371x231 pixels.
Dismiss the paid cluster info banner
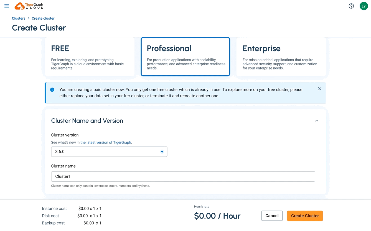coord(320,89)
